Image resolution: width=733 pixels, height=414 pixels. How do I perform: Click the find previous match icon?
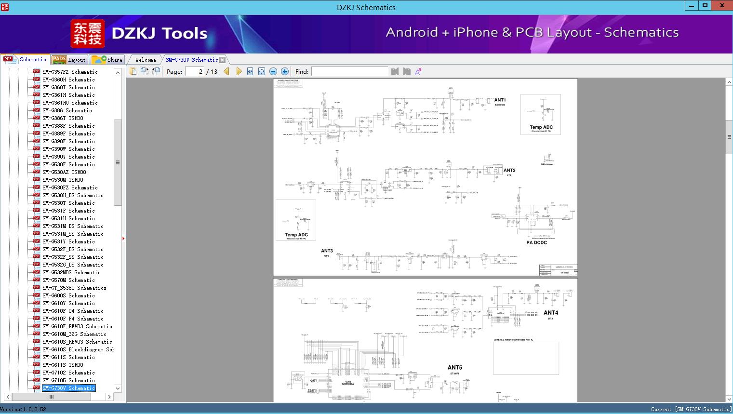(x=395, y=71)
